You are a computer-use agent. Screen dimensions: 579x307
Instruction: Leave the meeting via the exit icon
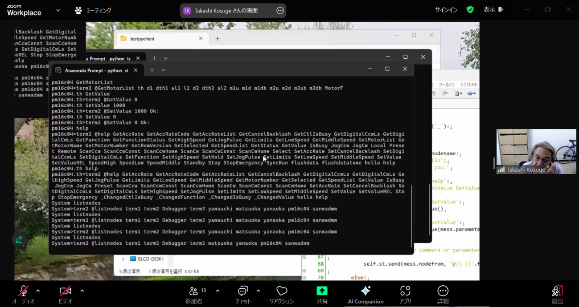point(557,291)
